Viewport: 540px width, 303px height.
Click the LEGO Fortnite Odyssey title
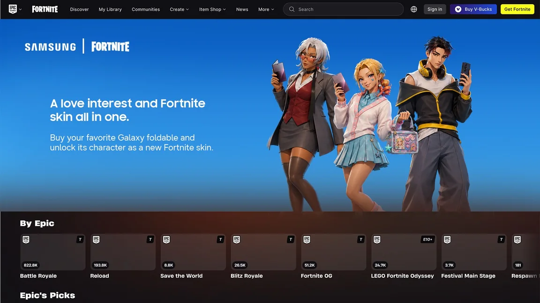[402, 276]
